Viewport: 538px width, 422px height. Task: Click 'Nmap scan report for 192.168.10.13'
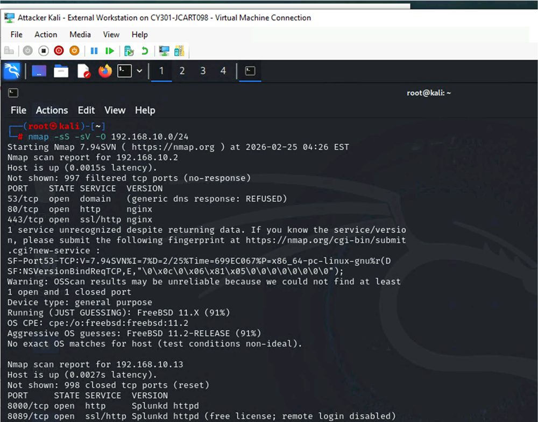(x=95, y=364)
